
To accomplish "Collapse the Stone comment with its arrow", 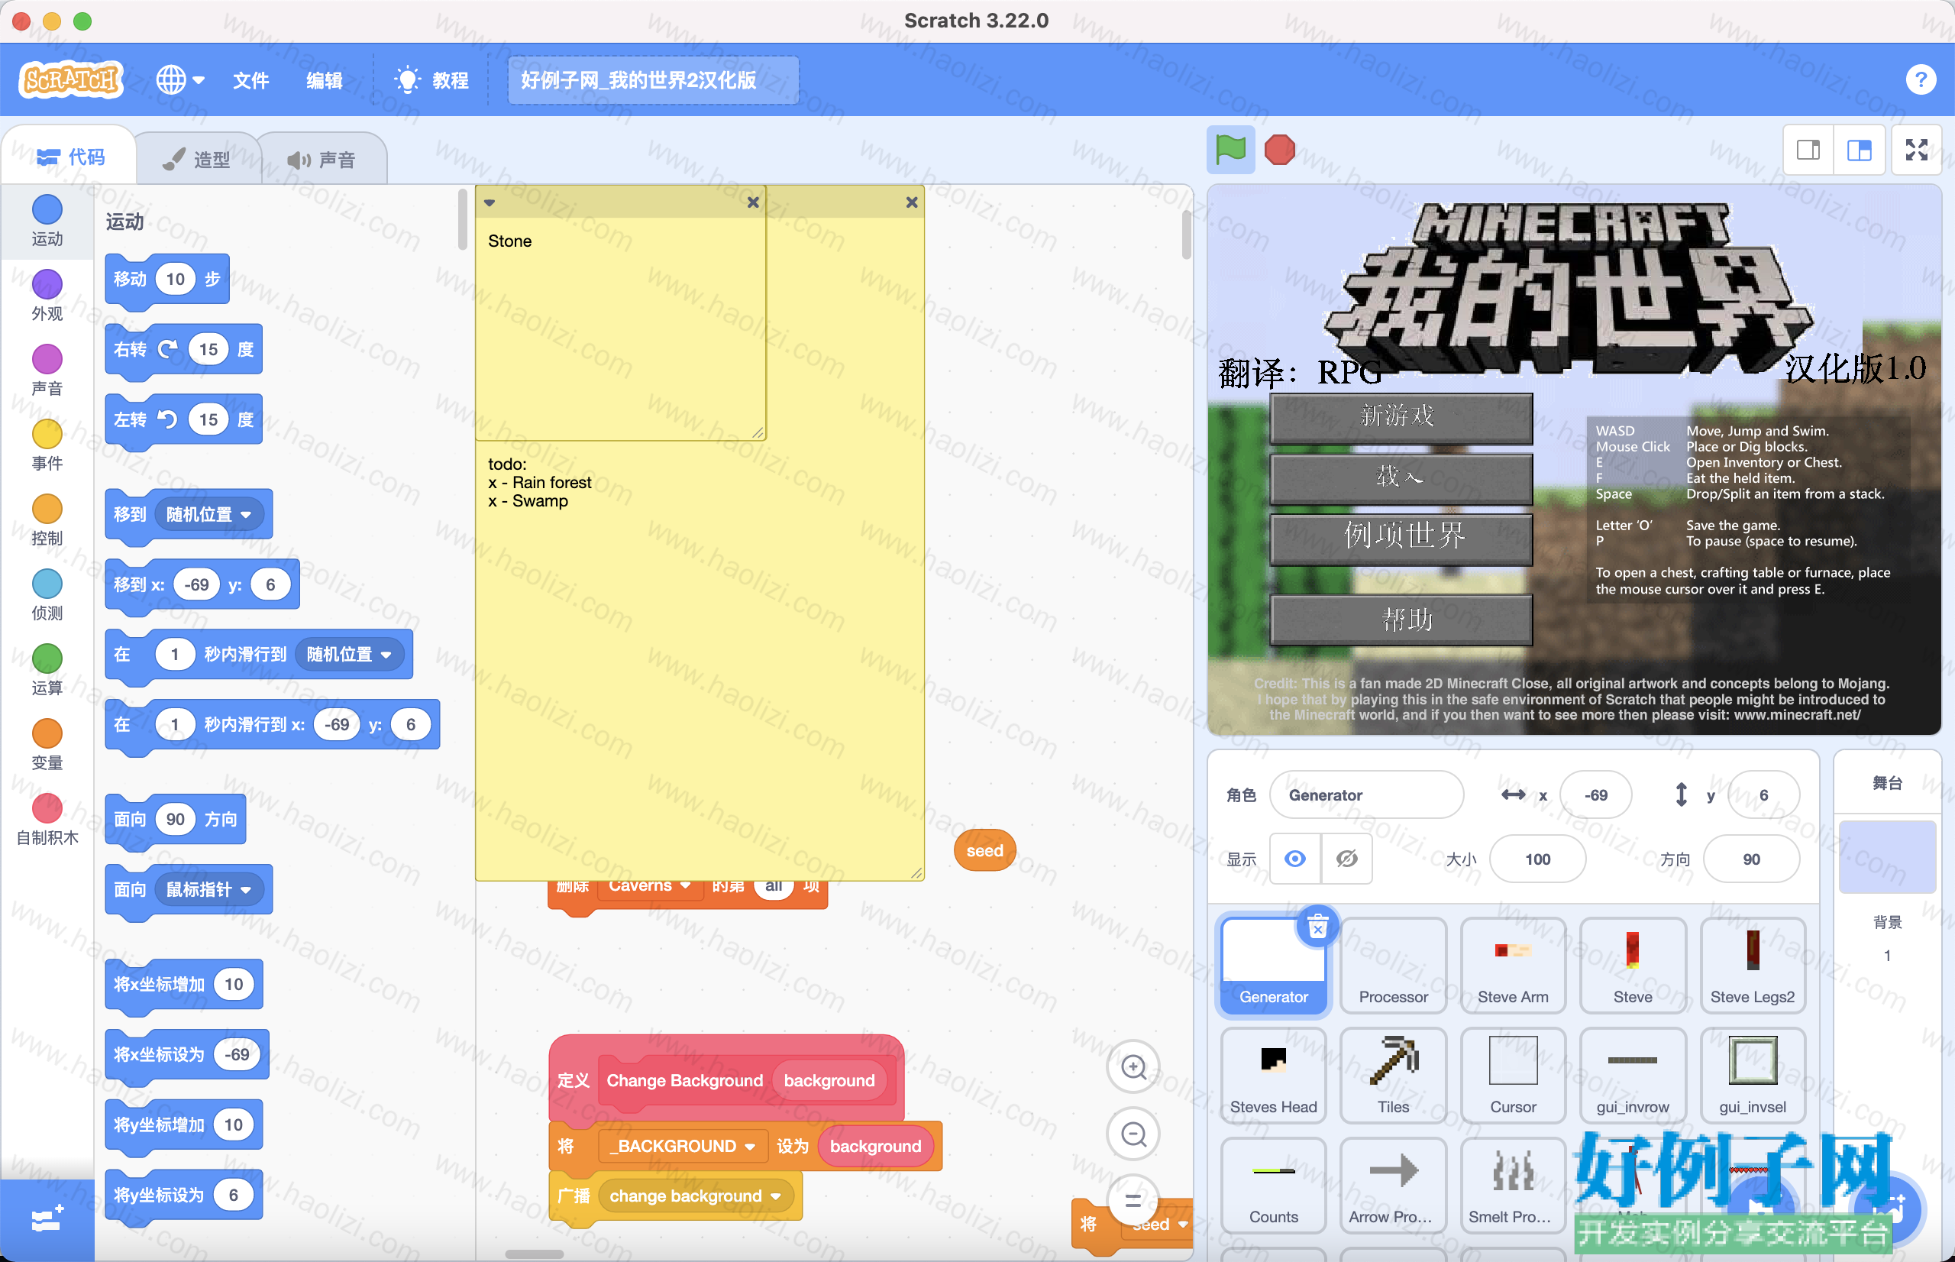I will (490, 202).
